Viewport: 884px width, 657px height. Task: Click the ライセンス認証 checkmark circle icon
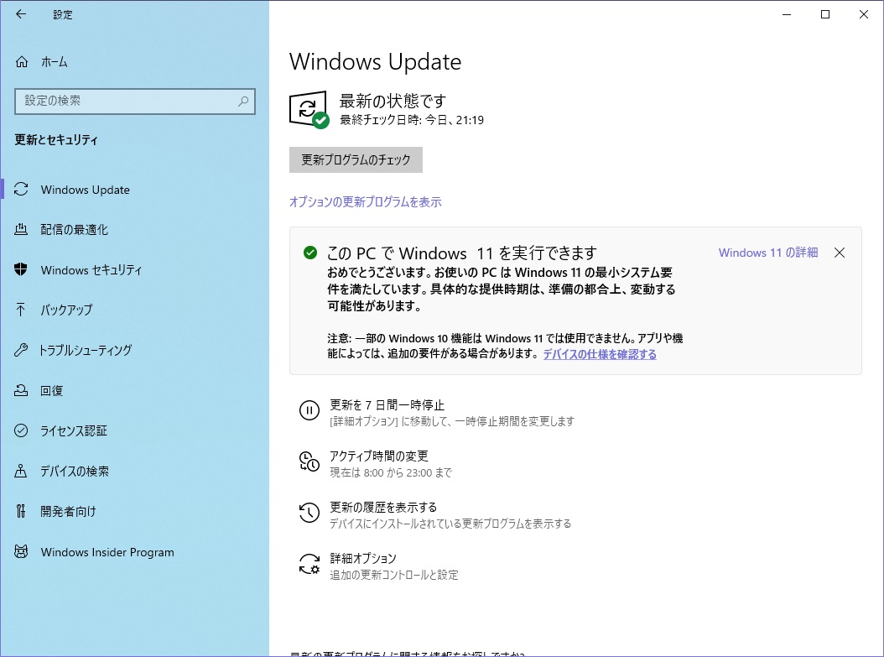(21, 430)
